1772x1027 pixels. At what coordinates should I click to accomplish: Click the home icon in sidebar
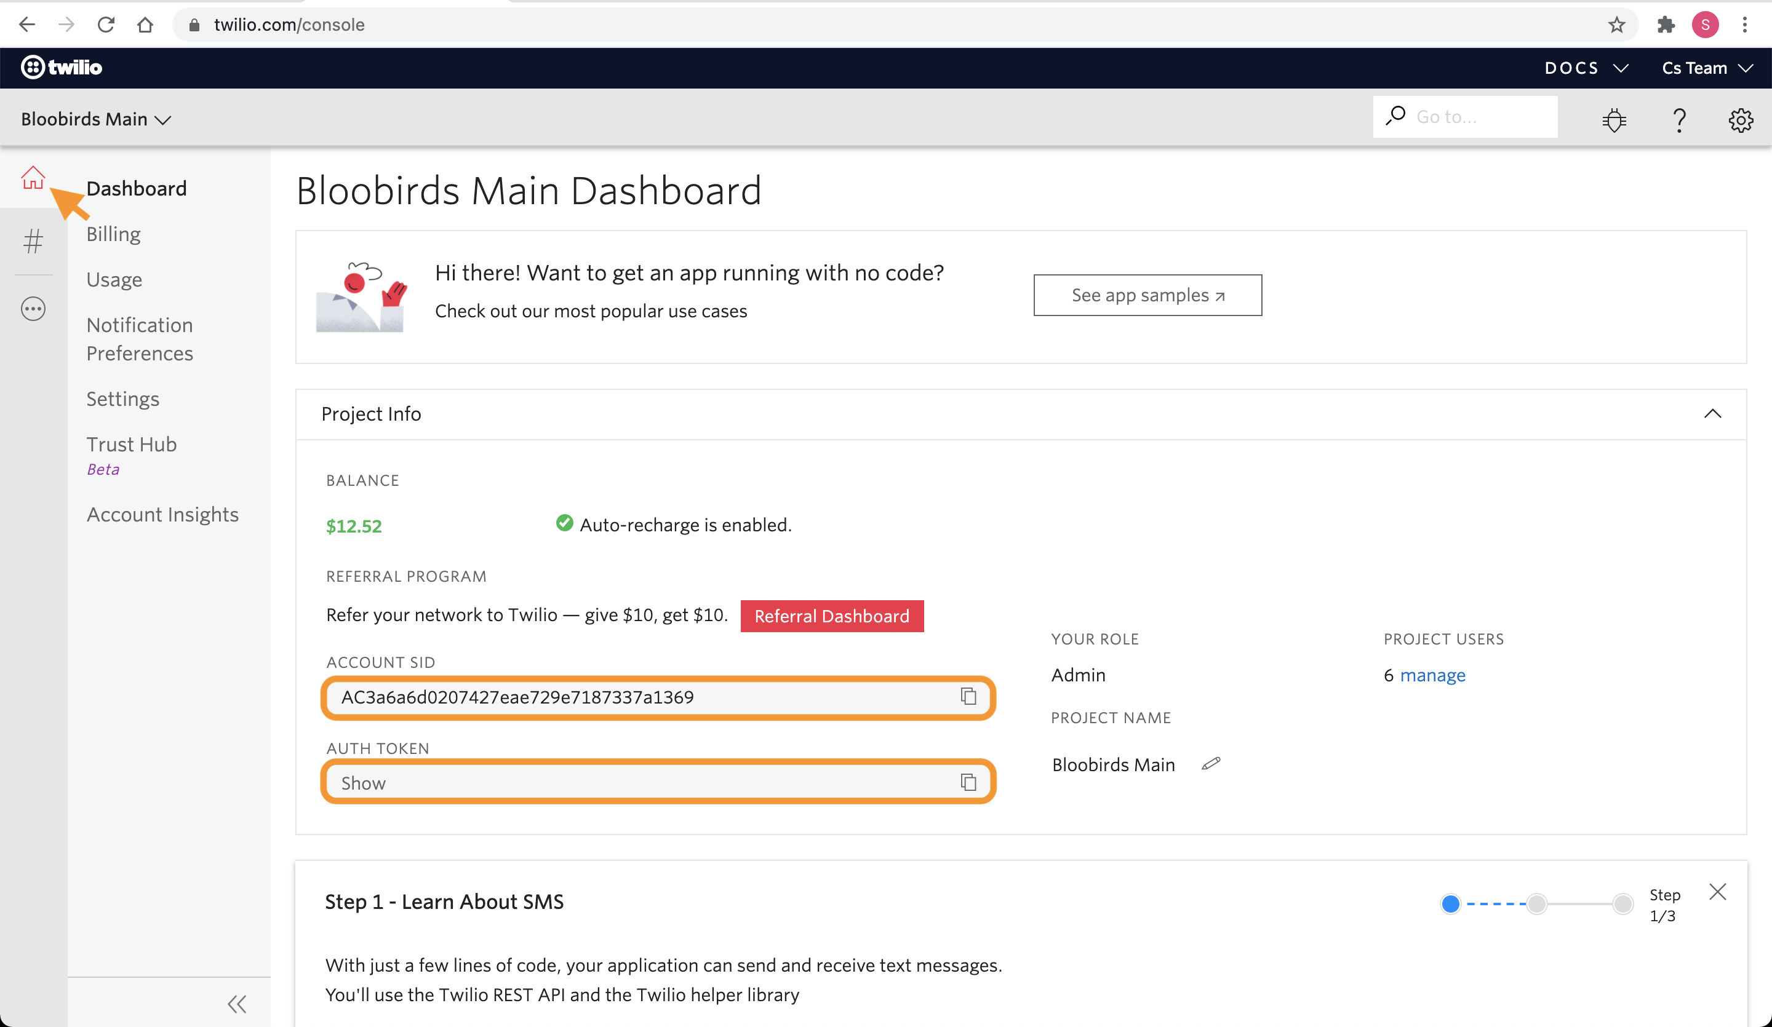33,178
